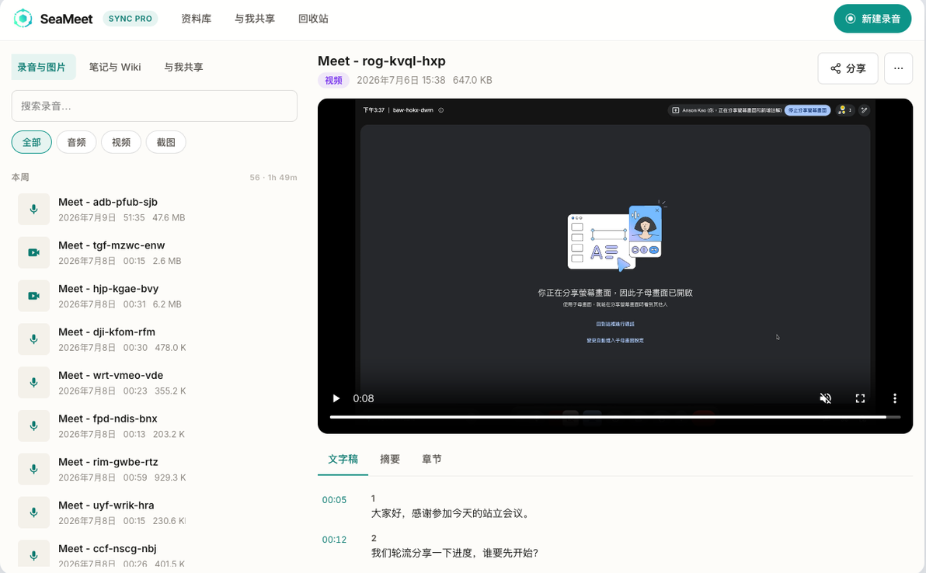Click the 视频 type badge under title
The image size is (926, 573).
point(333,80)
